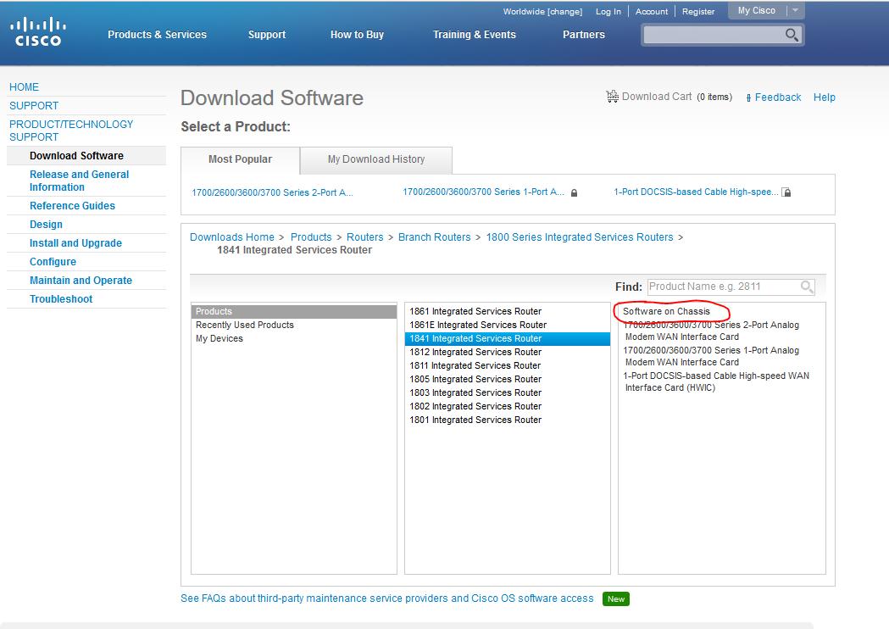Open Maintain and Operate sidebar link

(x=81, y=281)
